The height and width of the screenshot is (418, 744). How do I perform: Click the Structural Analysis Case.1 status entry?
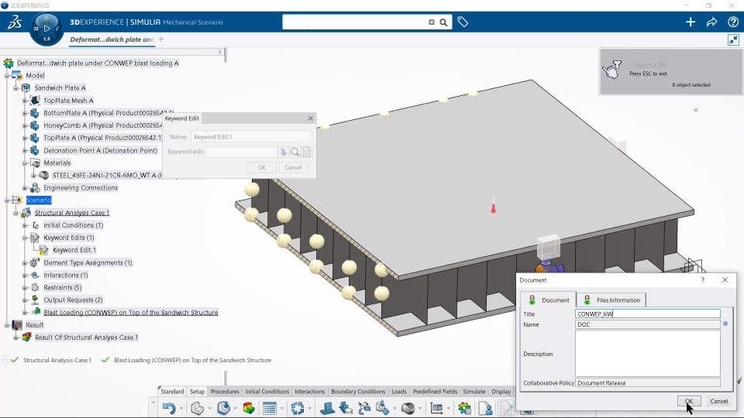(57, 360)
